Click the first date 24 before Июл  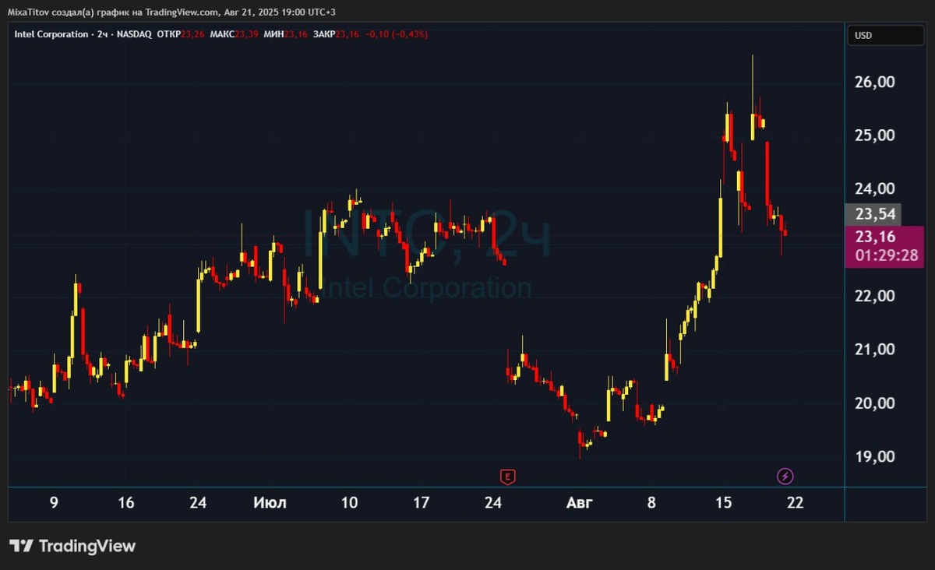(x=198, y=503)
